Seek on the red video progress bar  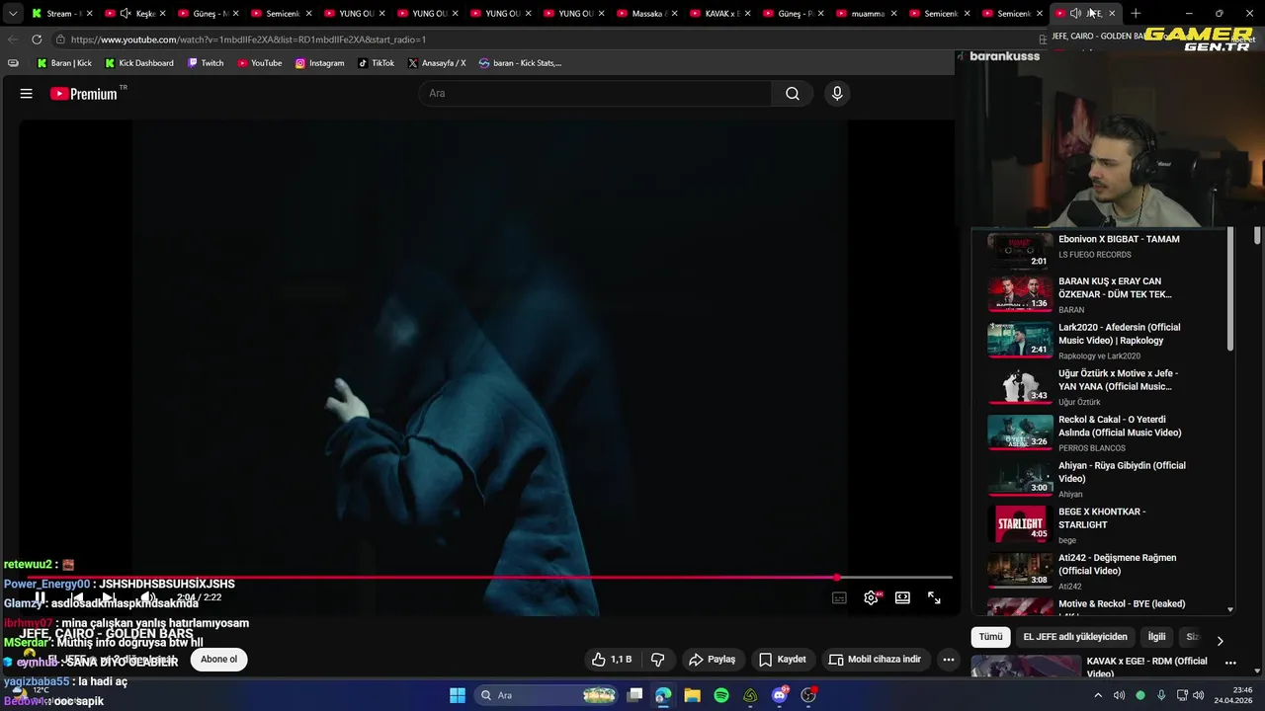point(489,578)
